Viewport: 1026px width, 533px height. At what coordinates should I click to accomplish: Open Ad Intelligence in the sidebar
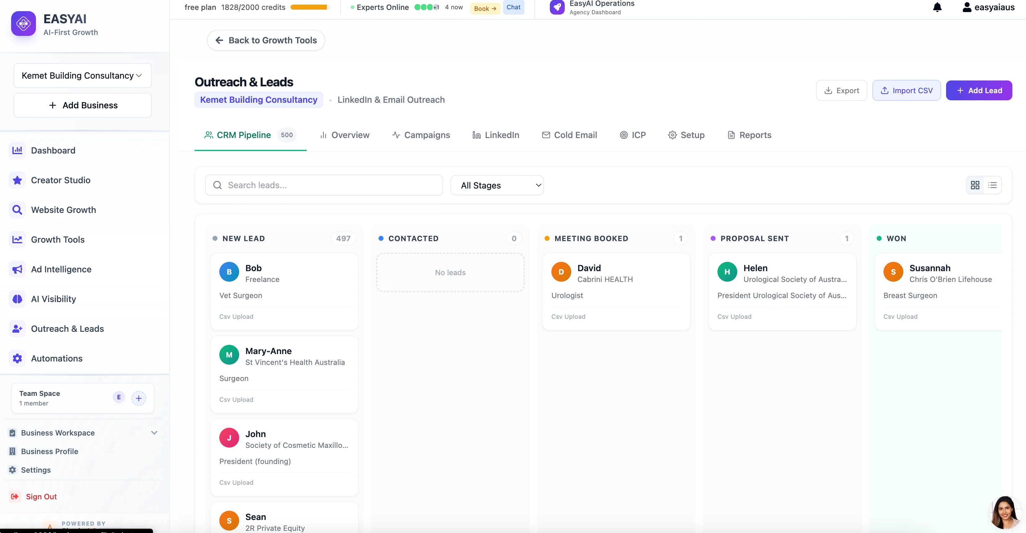coord(61,269)
